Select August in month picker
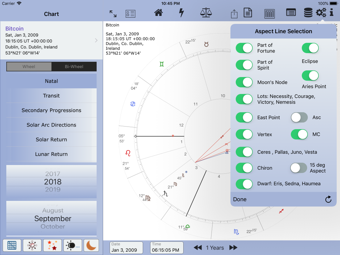 click(53, 210)
